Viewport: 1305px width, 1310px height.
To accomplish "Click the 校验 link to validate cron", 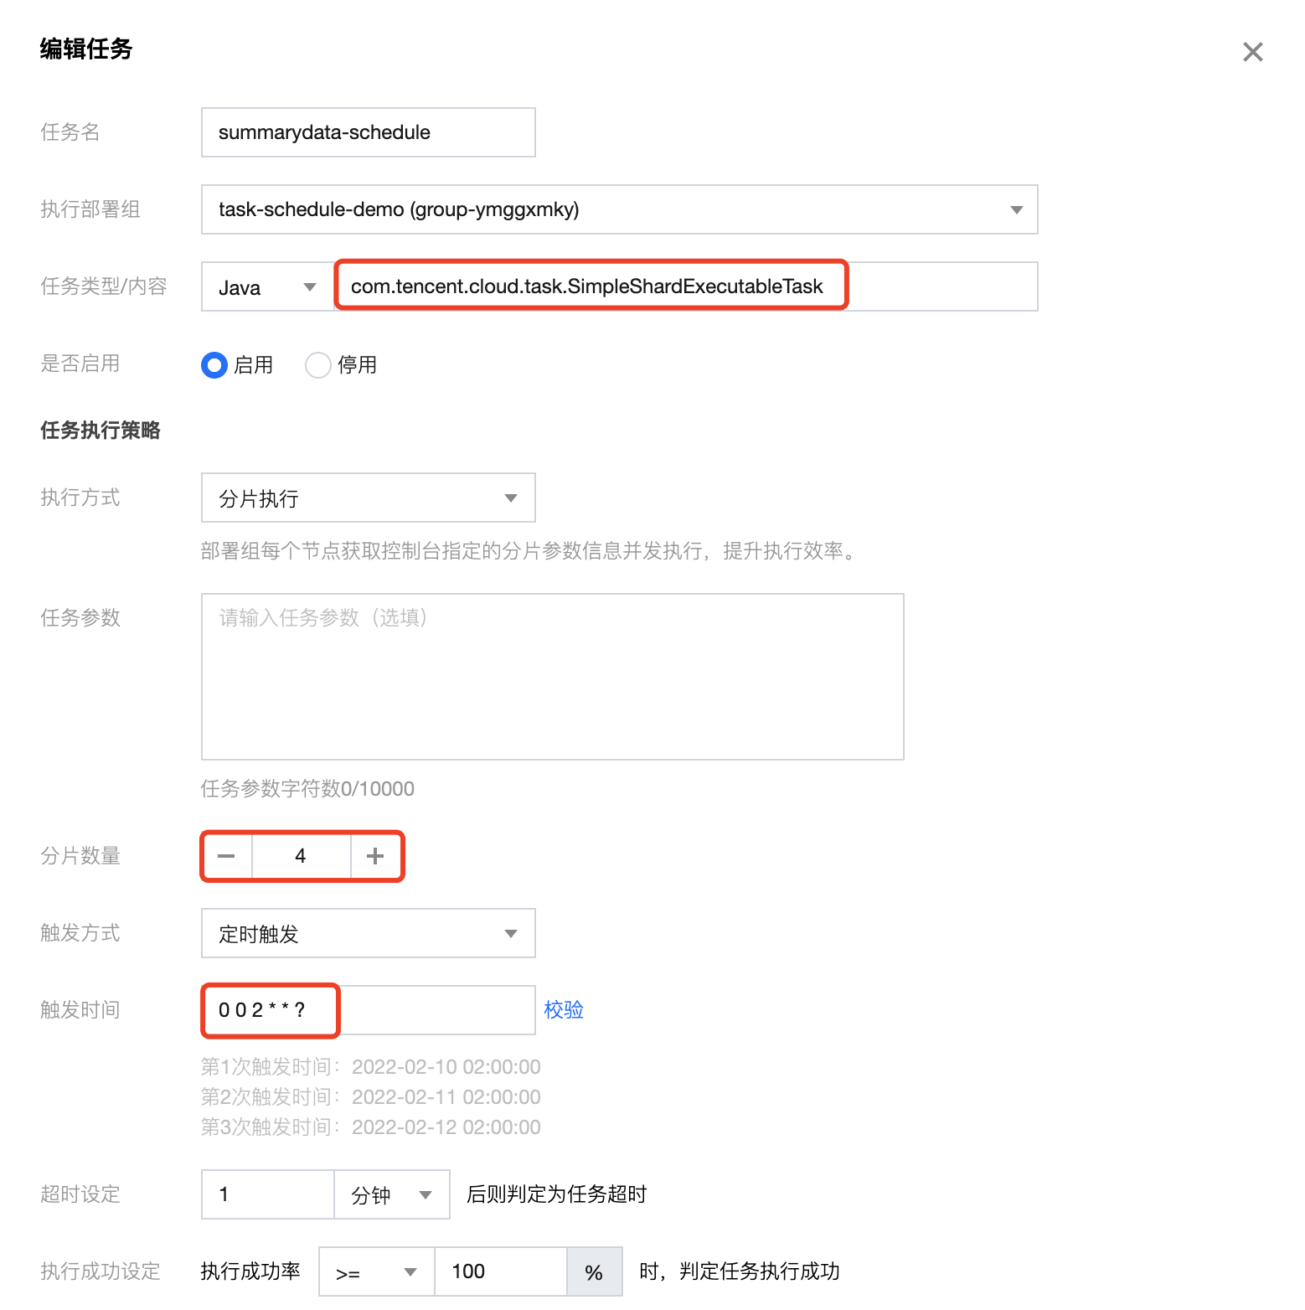I will click(564, 1010).
